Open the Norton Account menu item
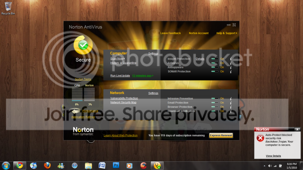The width and height of the screenshot is (303, 170). pos(199,33)
